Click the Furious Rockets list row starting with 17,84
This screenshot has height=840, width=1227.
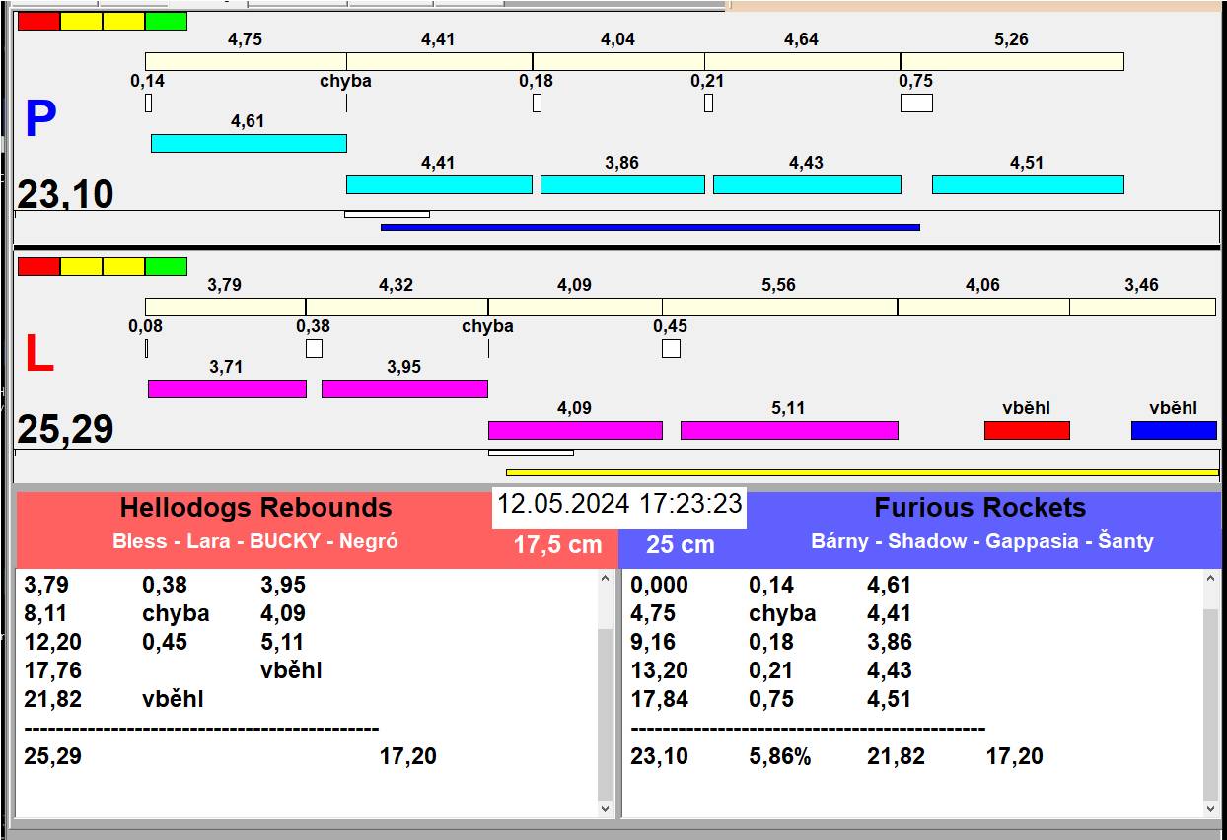(x=912, y=699)
